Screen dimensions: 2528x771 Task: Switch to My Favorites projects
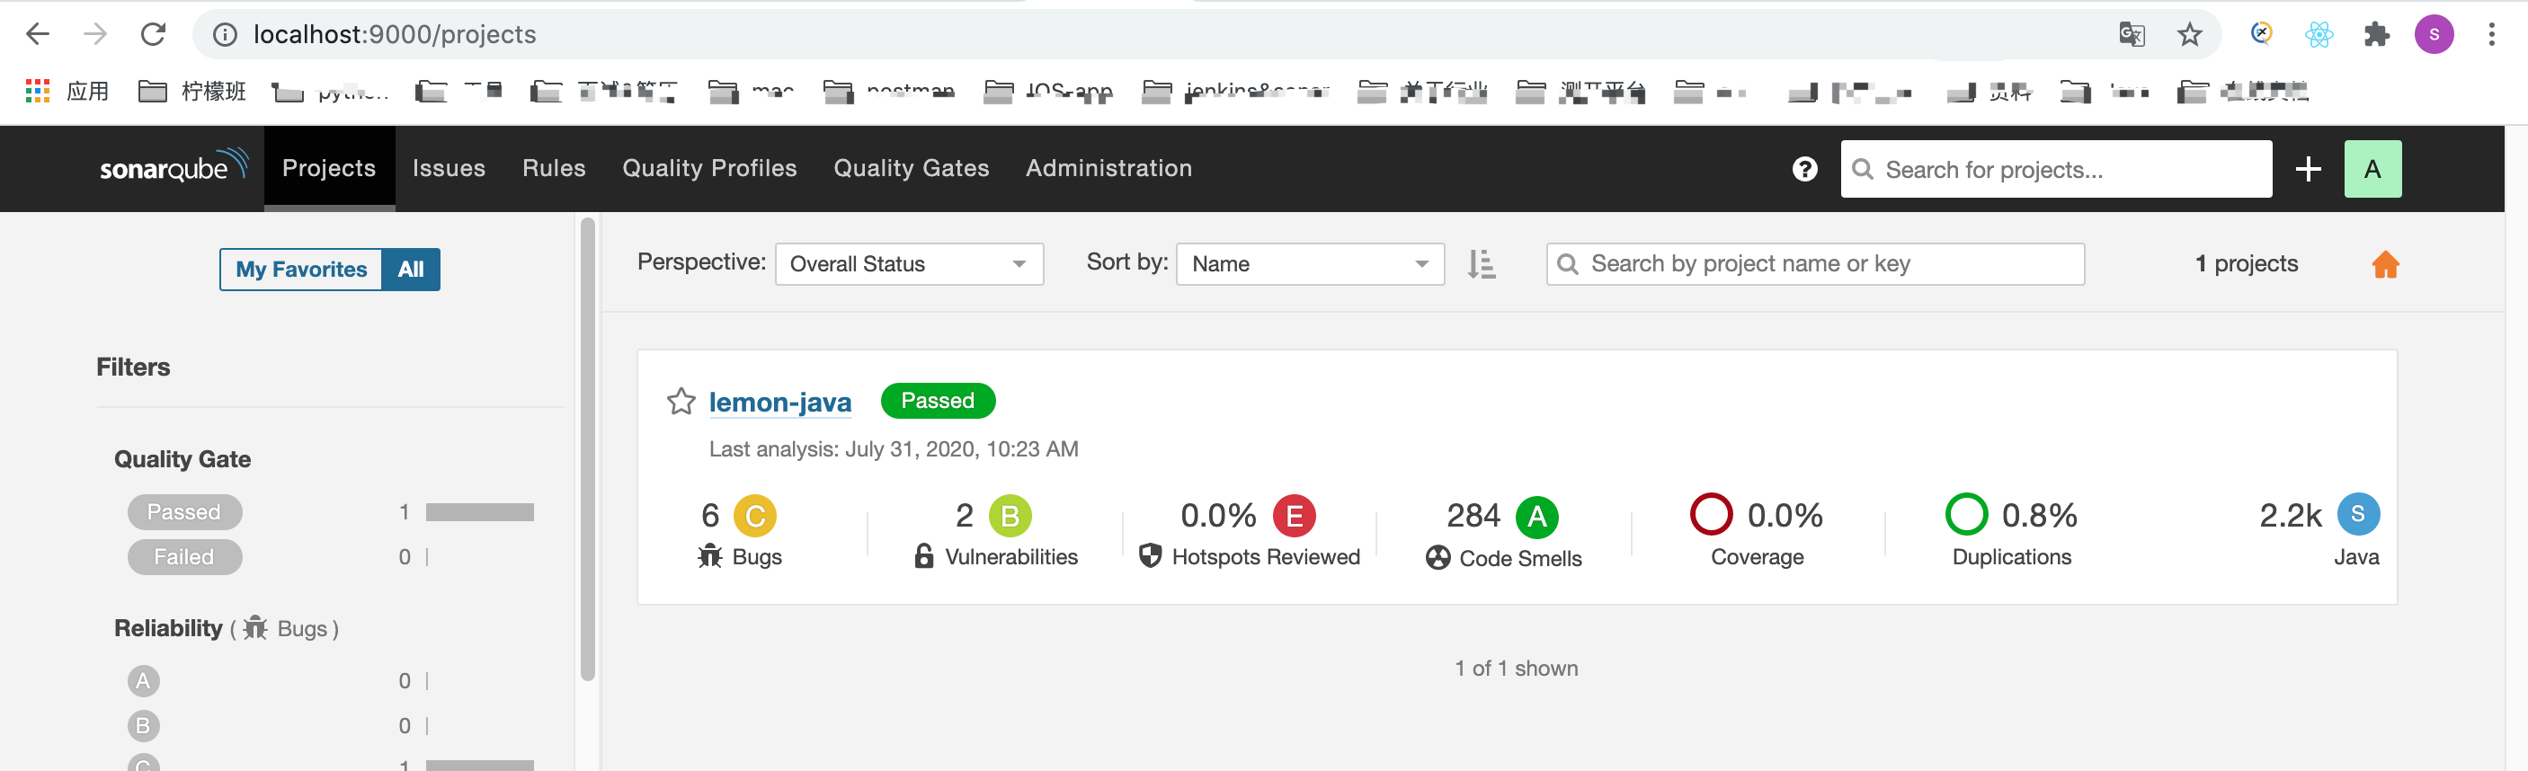pos(301,270)
